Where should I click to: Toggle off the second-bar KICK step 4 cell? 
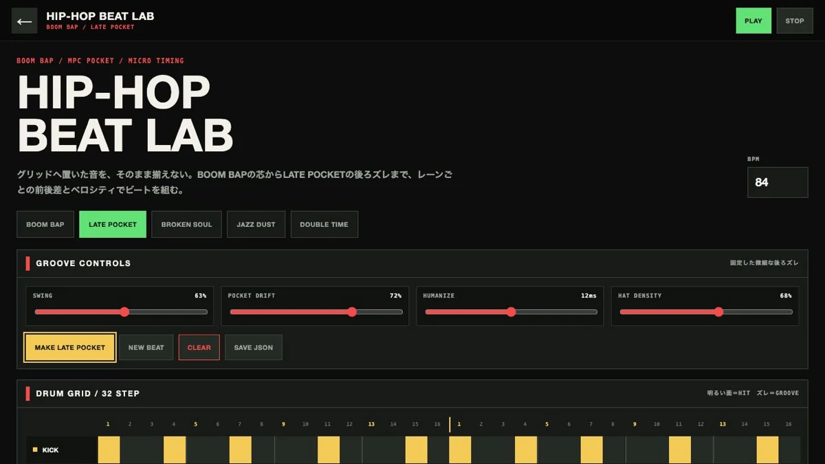526,450
